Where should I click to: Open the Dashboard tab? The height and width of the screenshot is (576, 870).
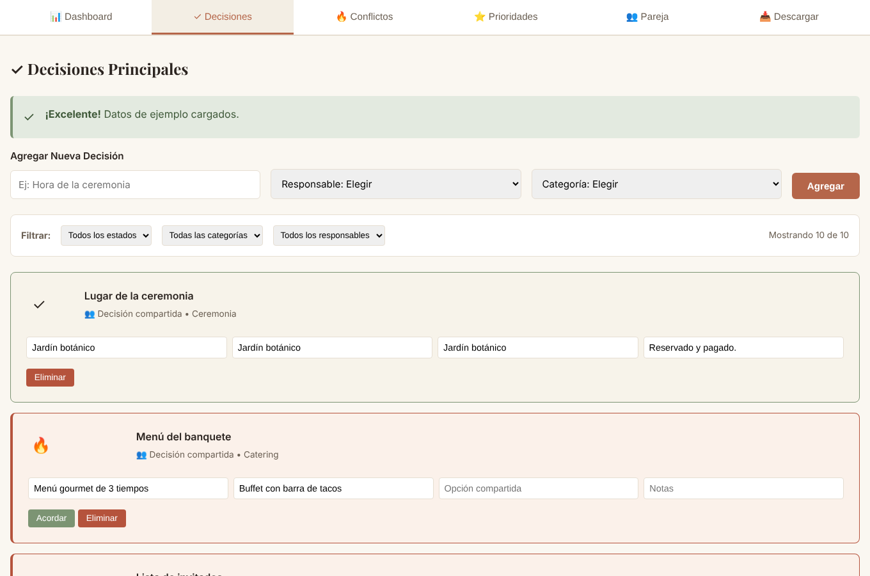click(x=81, y=17)
